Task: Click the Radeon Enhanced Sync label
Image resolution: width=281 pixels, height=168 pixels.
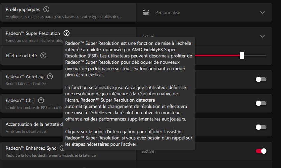Action: tap(31, 148)
